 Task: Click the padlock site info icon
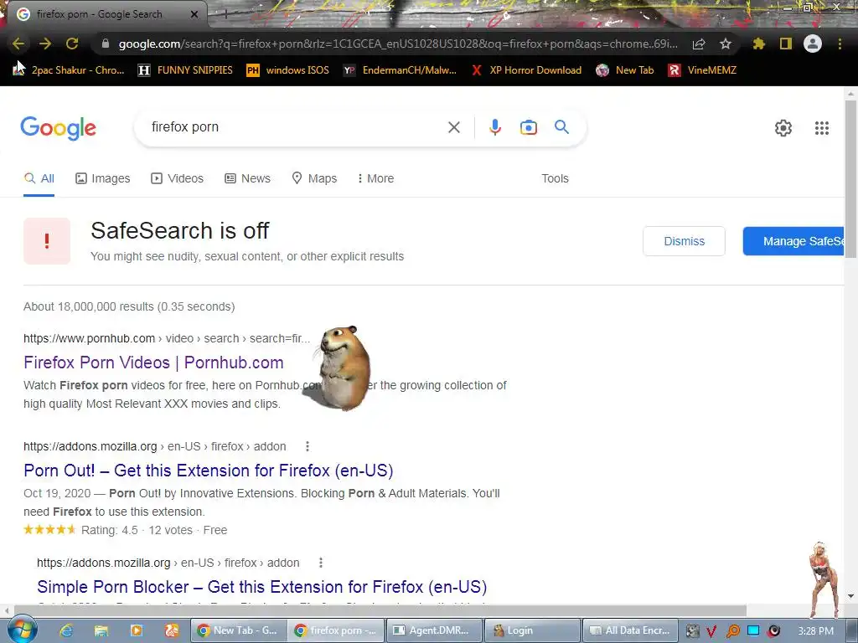pos(106,44)
